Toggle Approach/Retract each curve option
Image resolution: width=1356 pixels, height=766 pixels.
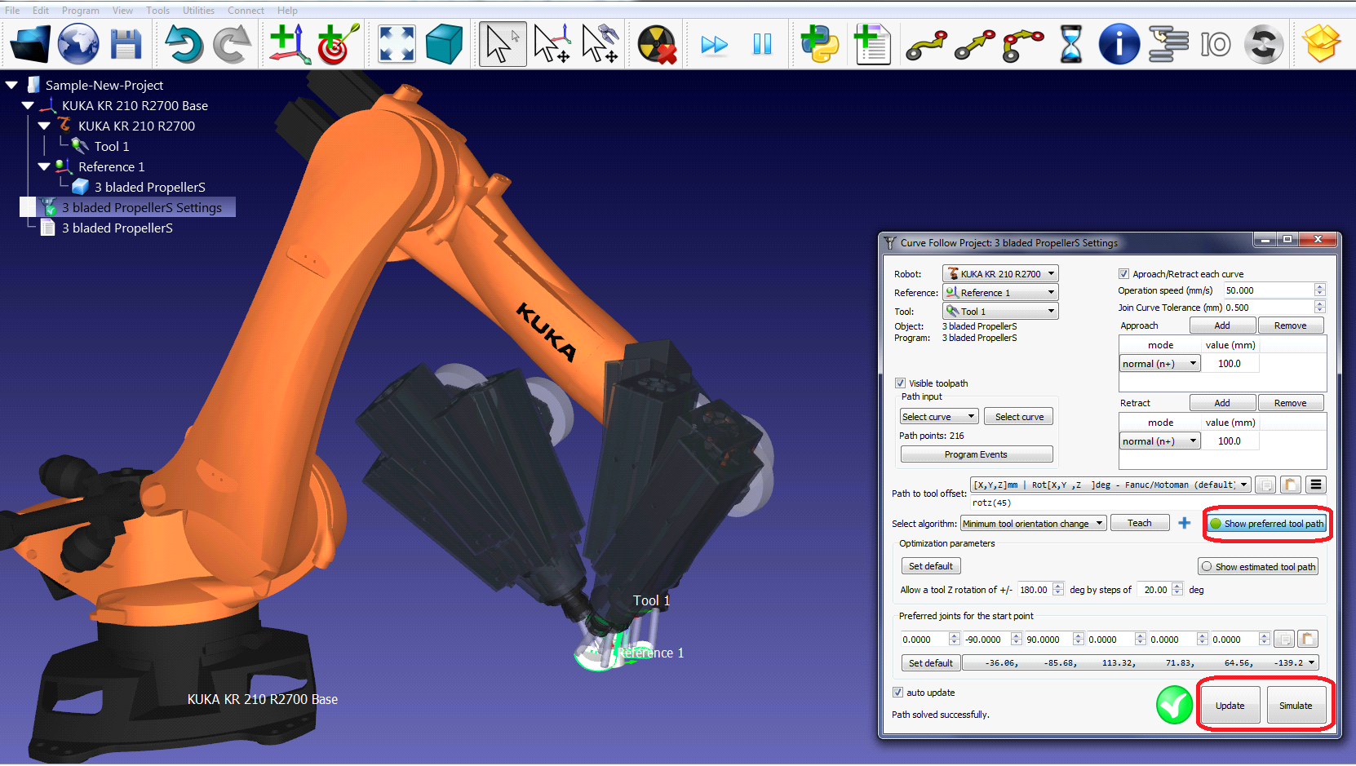pos(1123,273)
